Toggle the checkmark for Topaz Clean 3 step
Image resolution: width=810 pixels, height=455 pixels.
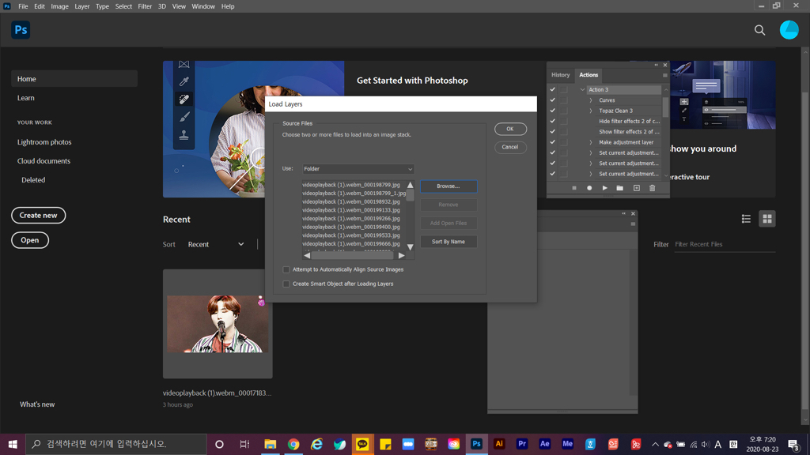pos(552,111)
